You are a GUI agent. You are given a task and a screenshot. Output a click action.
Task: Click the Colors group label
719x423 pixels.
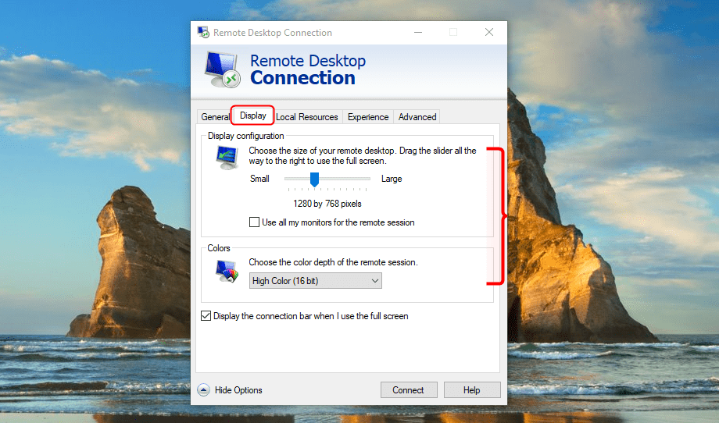(x=219, y=247)
